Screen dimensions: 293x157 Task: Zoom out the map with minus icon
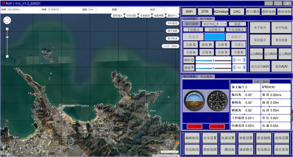click(7, 56)
